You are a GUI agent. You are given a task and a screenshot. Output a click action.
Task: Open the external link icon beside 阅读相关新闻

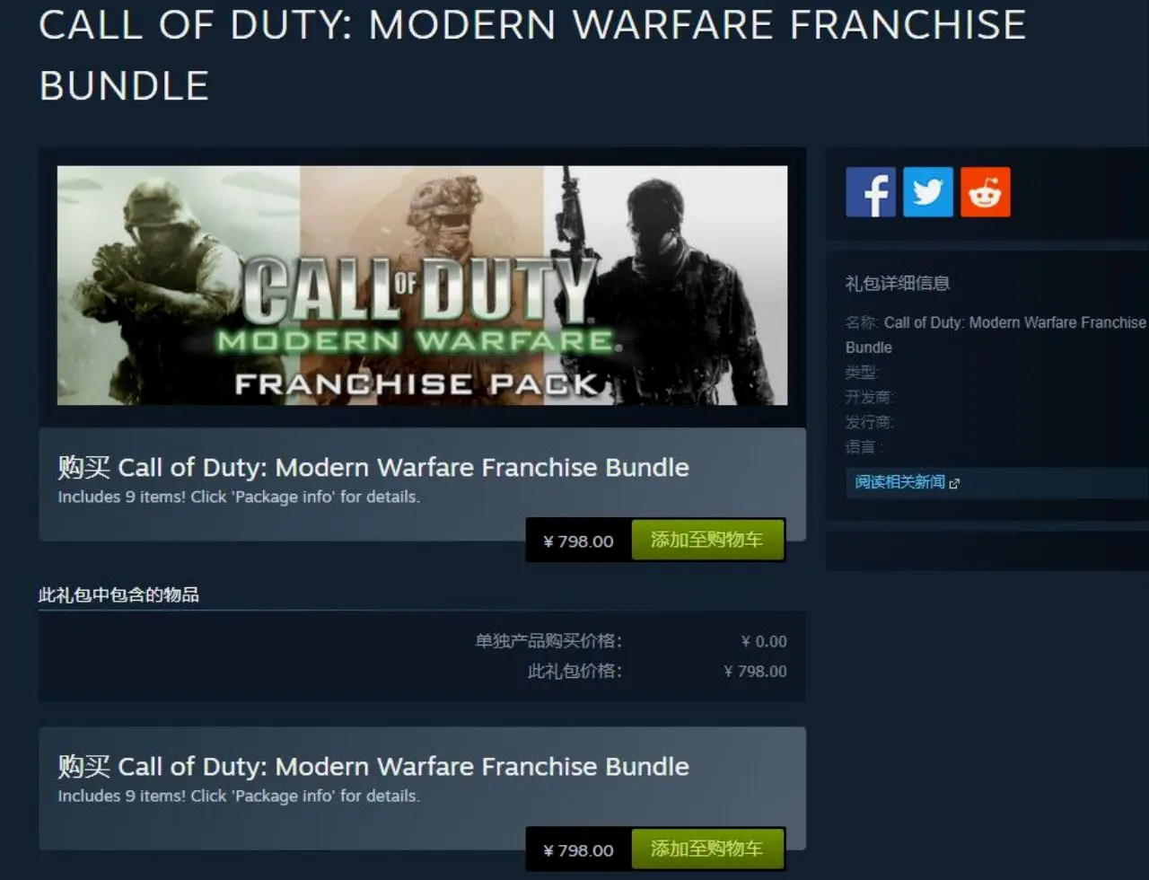click(954, 483)
